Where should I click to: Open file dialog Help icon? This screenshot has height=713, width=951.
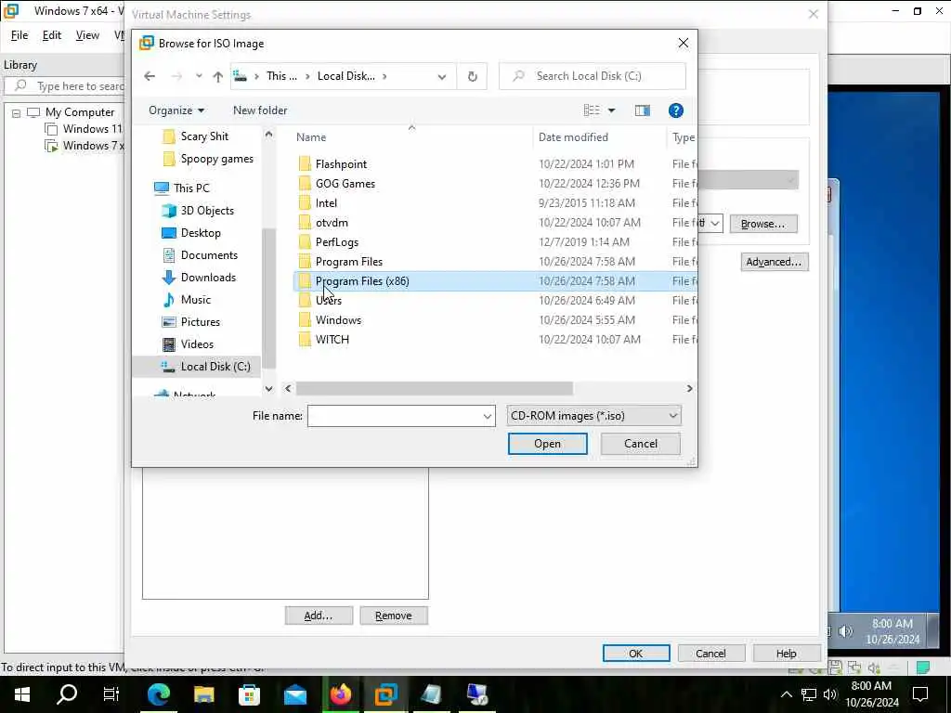coord(676,110)
